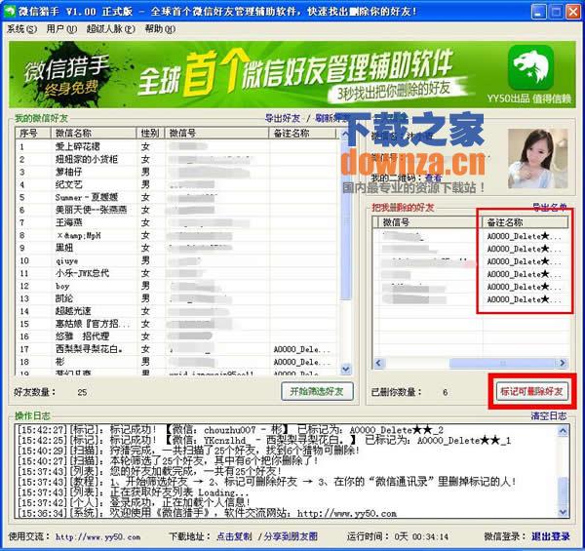The width and height of the screenshot is (585, 551).
Task: Click deleted list scroll right arrow
Action: point(563,363)
